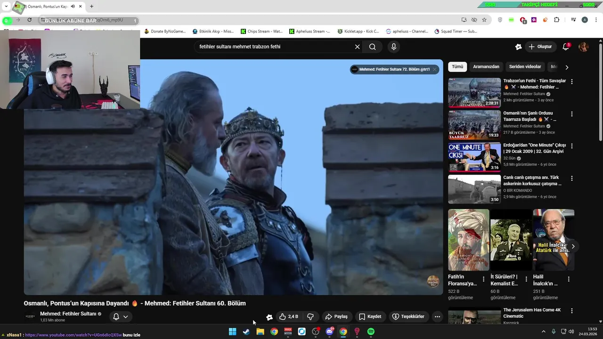The image size is (603, 339).
Task: Mute the tab via speaker icon
Action: pyautogui.click(x=73, y=7)
